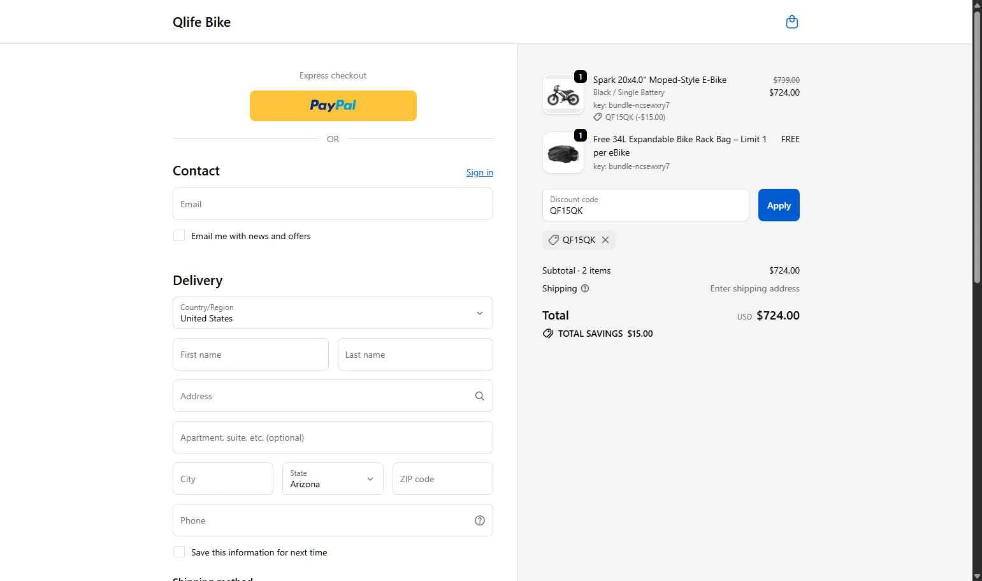Focus the First name field
982x581 pixels.
point(250,355)
